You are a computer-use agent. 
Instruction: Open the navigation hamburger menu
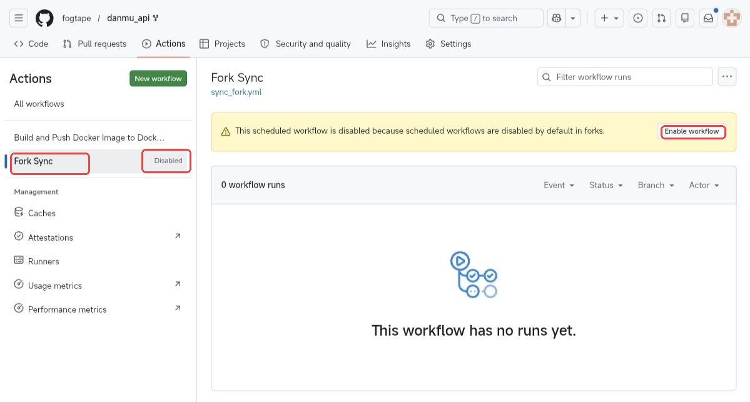18,18
